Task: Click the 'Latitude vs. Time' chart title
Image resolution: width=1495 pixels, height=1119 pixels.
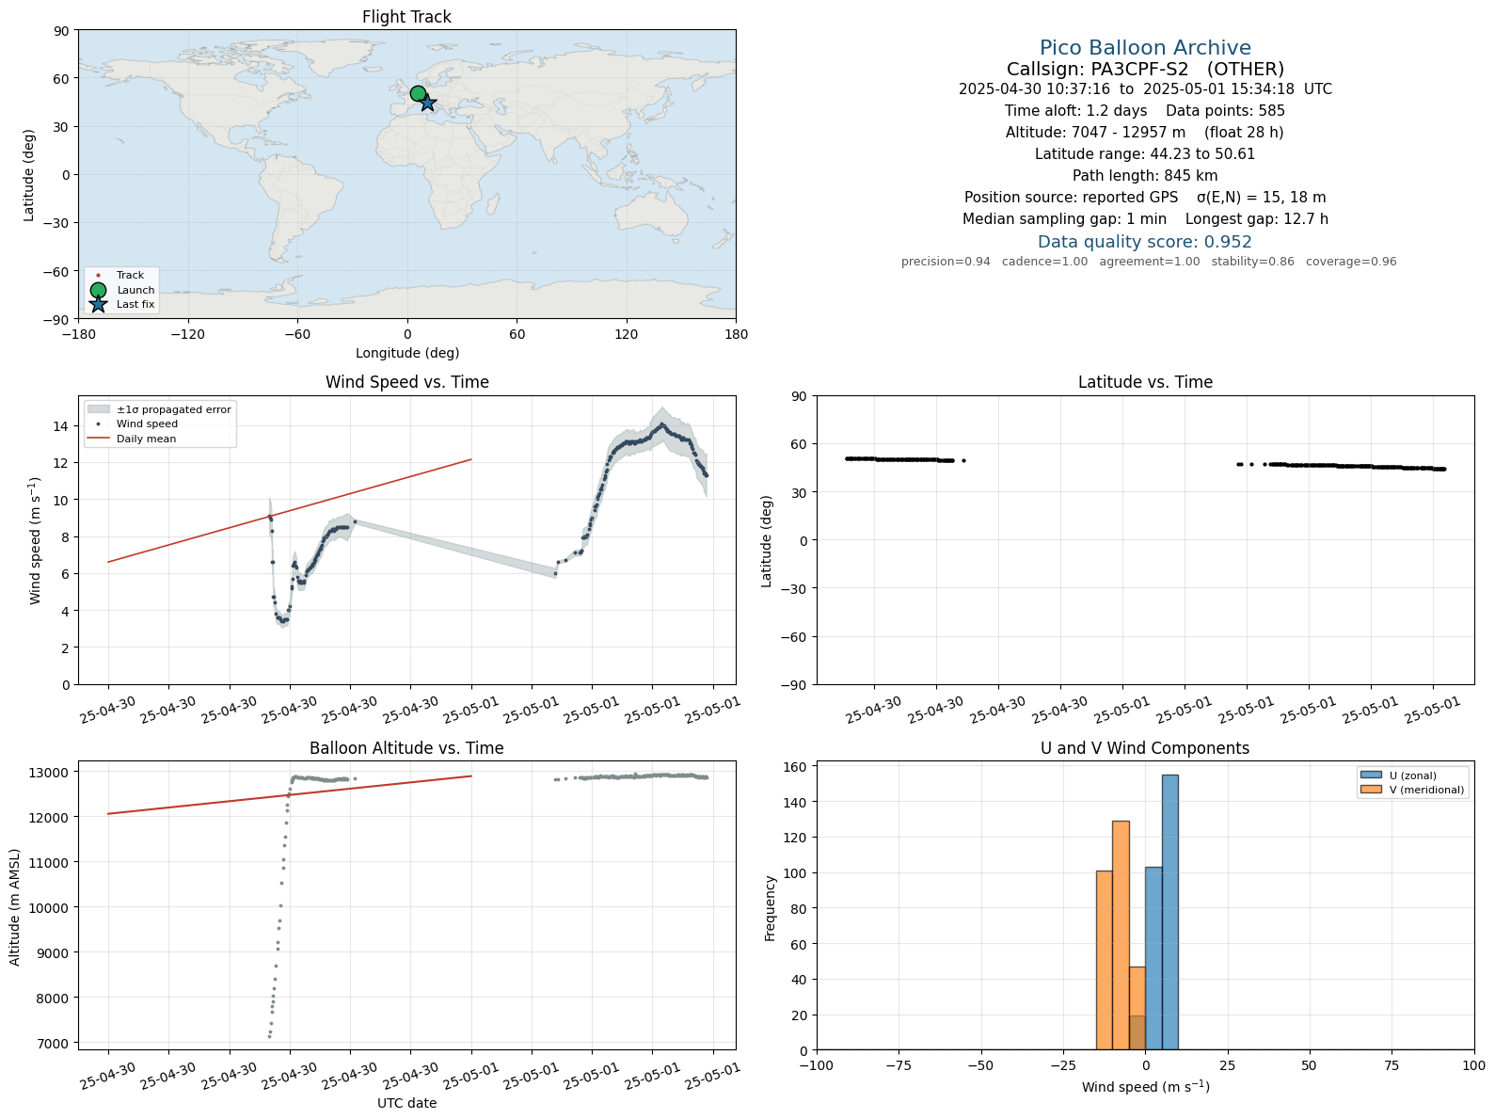Action: (1145, 382)
